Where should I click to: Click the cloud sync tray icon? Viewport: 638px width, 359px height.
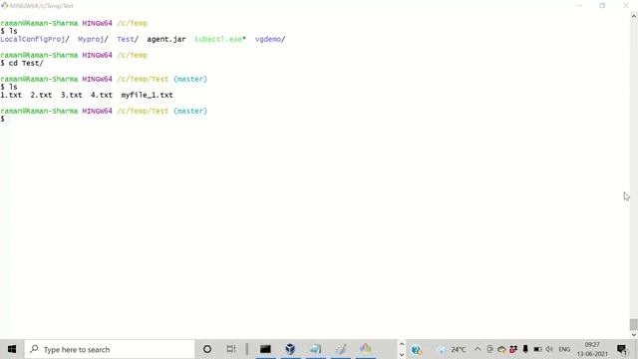(501, 349)
